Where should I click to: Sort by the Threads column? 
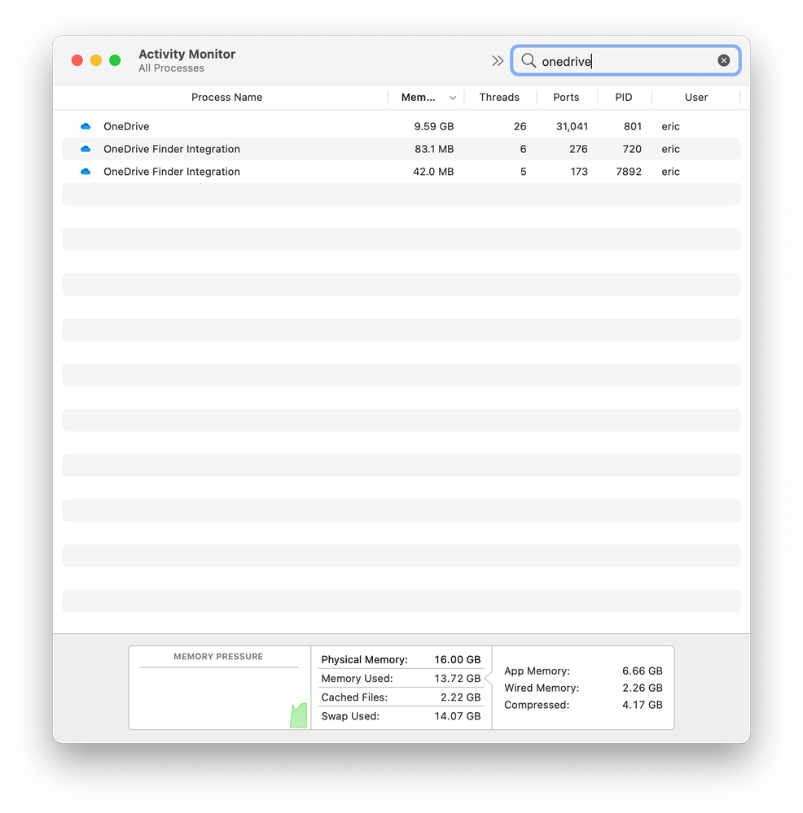[499, 98]
